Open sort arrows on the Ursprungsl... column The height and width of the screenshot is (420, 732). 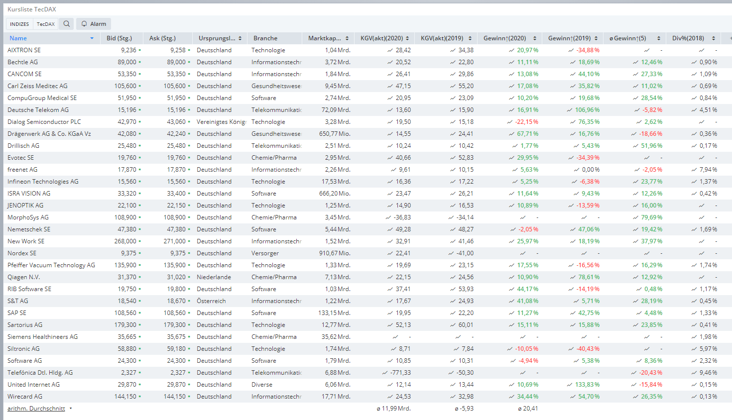(240, 38)
